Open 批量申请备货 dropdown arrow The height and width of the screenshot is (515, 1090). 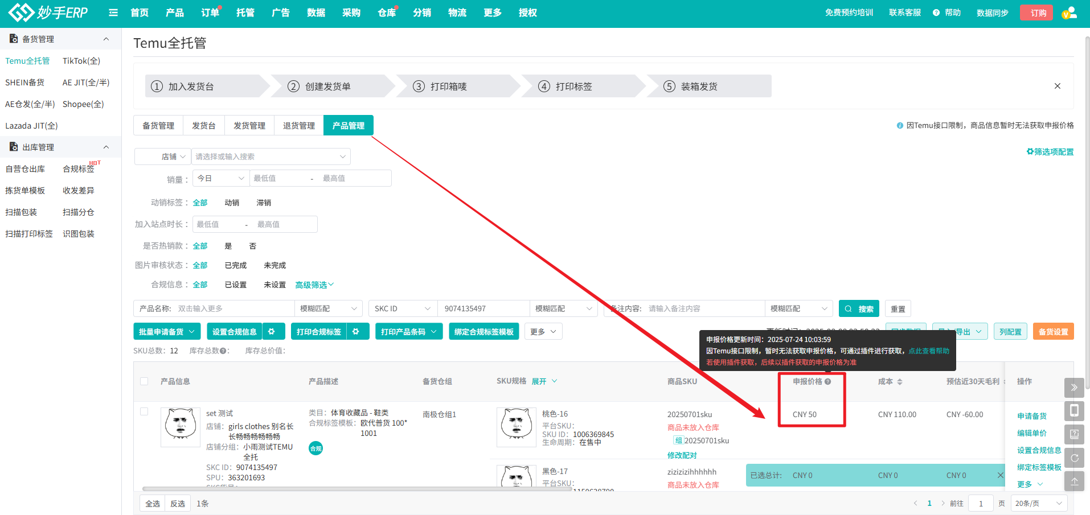pyautogui.click(x=192, y=332)
